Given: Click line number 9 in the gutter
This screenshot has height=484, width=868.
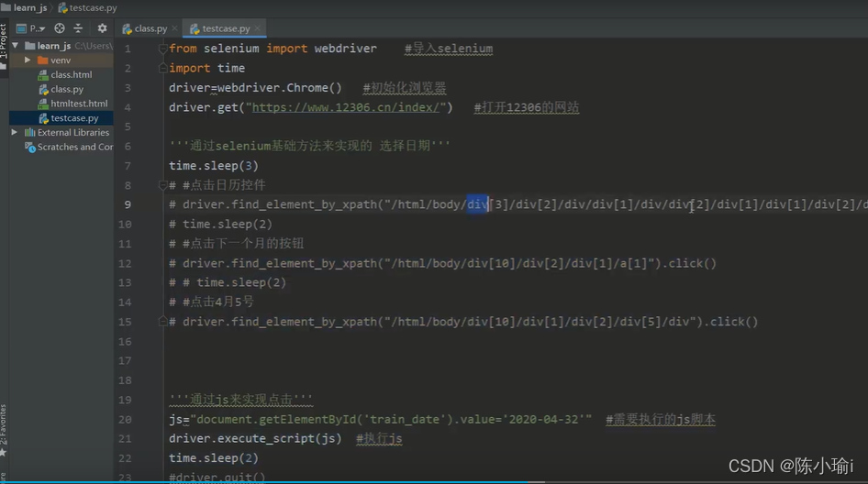Looking at the screenshot, I should 128,204.
